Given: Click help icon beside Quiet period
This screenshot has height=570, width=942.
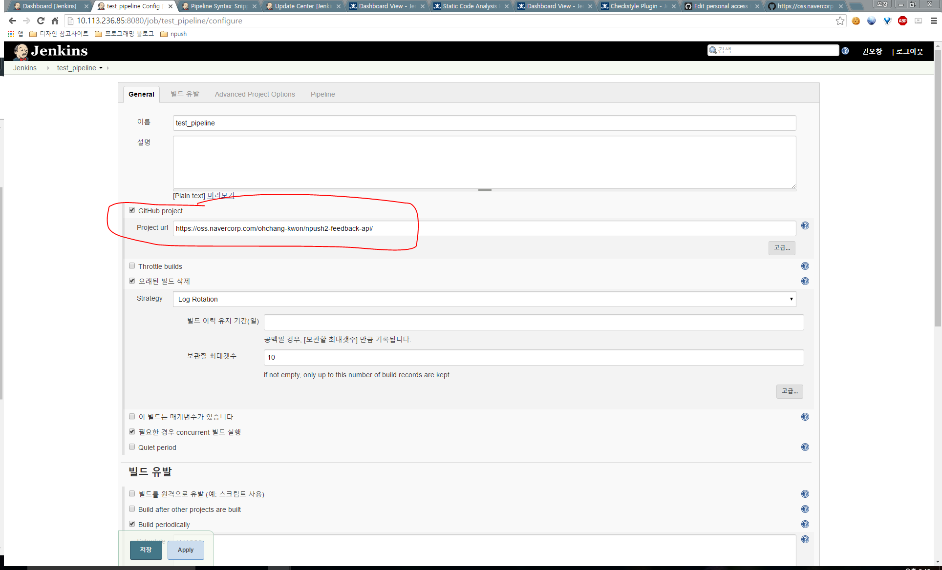Looking at the screenshot, I should tap(805, 447).
